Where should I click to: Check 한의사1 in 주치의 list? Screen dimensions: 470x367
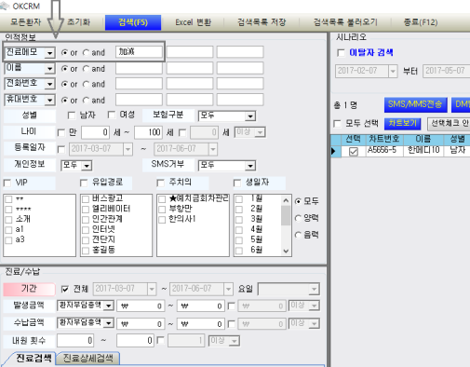[162, 220]
